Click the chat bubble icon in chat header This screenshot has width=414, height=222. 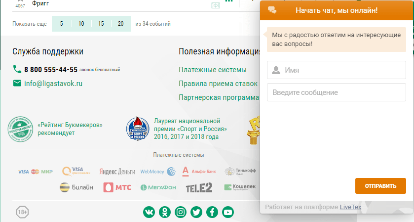click(272, 10)
